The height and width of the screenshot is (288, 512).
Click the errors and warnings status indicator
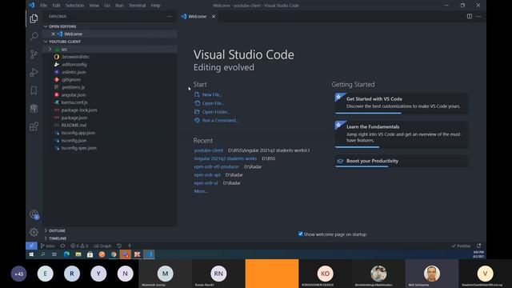point(79,246)
